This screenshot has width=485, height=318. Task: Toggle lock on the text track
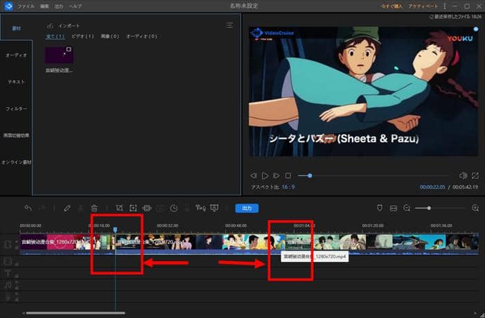[x=17, y=275]
